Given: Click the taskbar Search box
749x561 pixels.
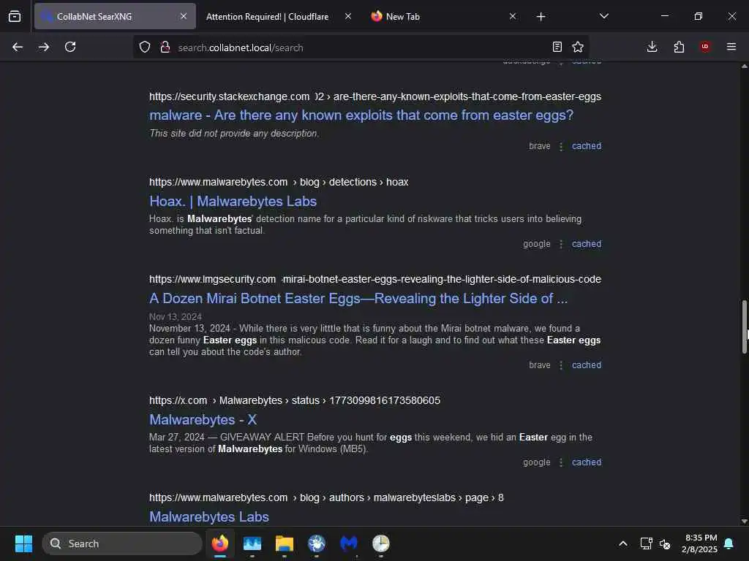Looking at the screenshot, I should [x=122, y=543].
